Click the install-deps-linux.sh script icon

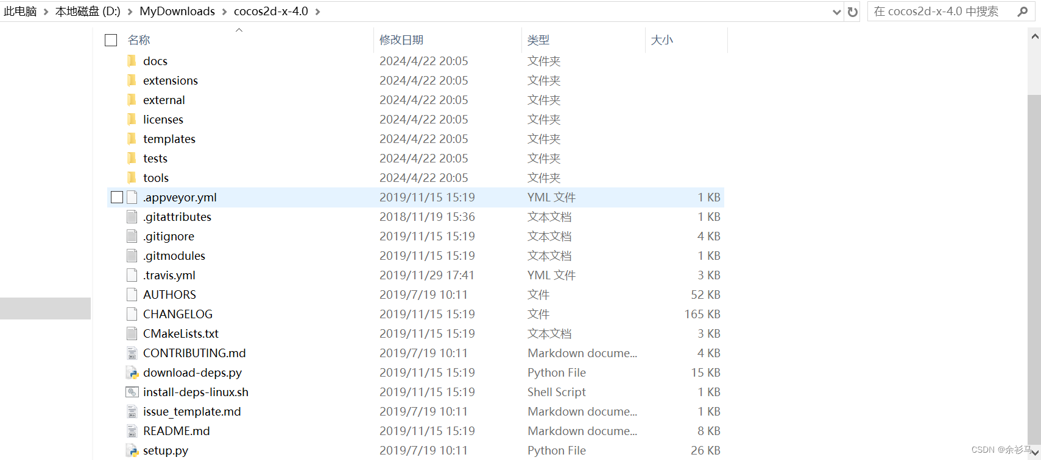point(132,392)
